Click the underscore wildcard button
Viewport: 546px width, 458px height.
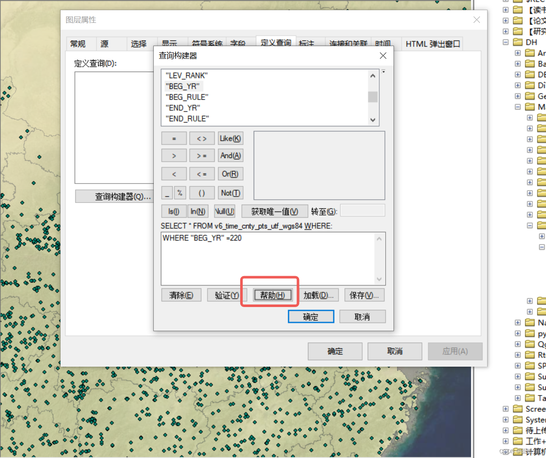[167, 193]
